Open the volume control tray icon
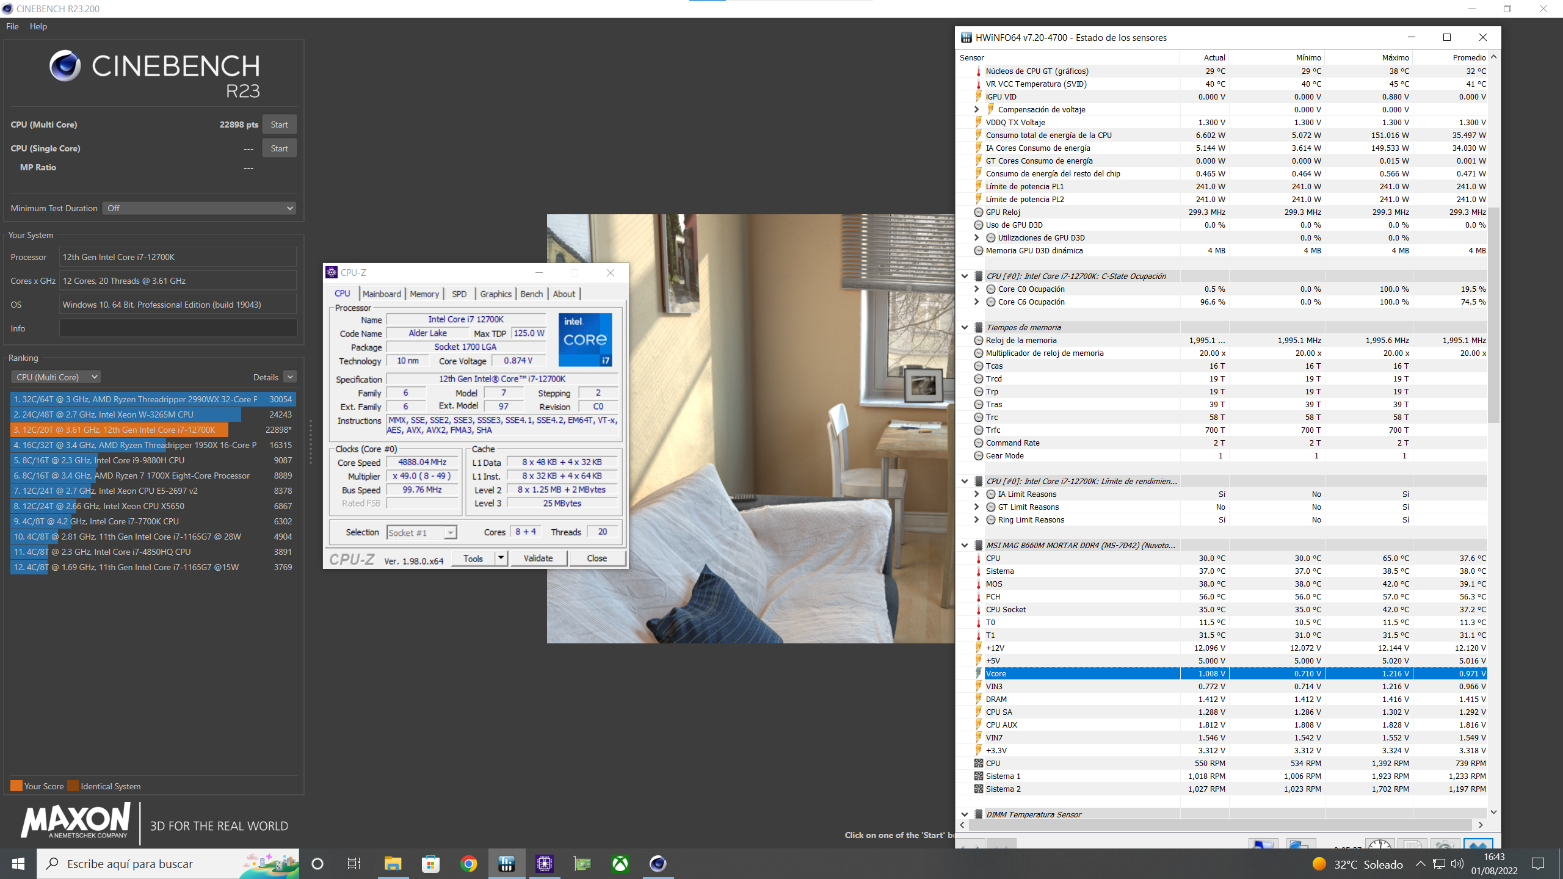The height and width of the screenshot is (879, 1563). point(1457,864)
